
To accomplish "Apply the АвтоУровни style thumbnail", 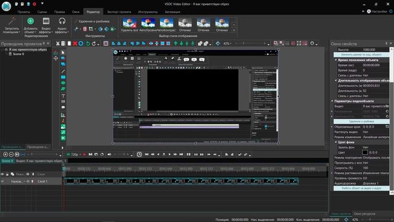I will [x=148, y=25].
